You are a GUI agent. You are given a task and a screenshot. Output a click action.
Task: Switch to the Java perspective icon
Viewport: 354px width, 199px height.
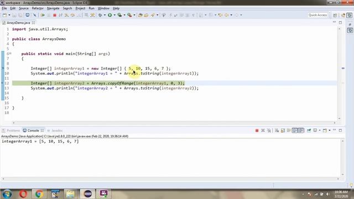(x=343, y=15)
